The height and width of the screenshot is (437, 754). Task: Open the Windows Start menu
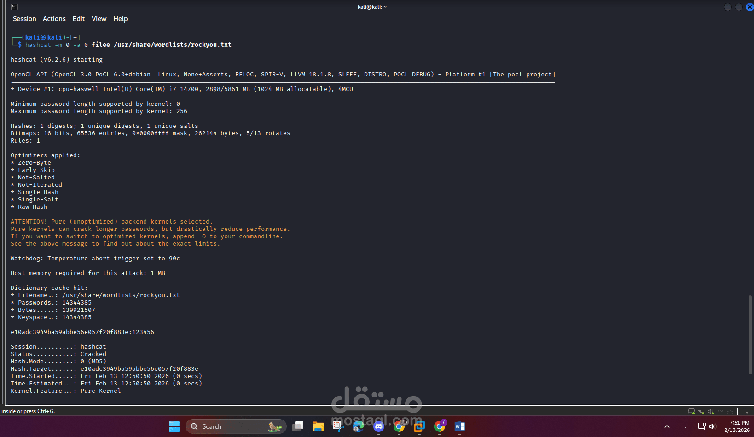(174, 426)
